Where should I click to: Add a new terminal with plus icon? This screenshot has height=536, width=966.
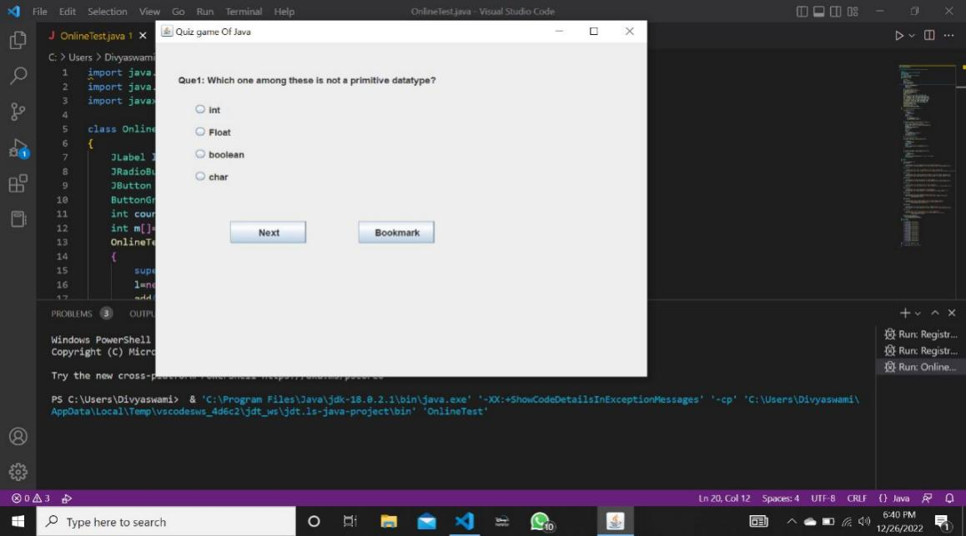coord(904,313)
